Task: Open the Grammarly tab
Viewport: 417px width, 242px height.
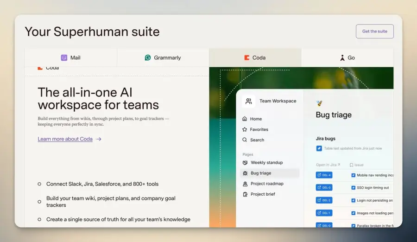Action: tap(163, 58)
